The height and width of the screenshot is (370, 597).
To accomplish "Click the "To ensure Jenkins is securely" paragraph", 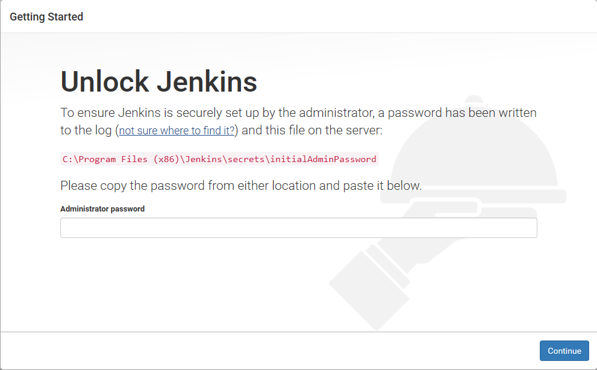I will click(298, 113).
